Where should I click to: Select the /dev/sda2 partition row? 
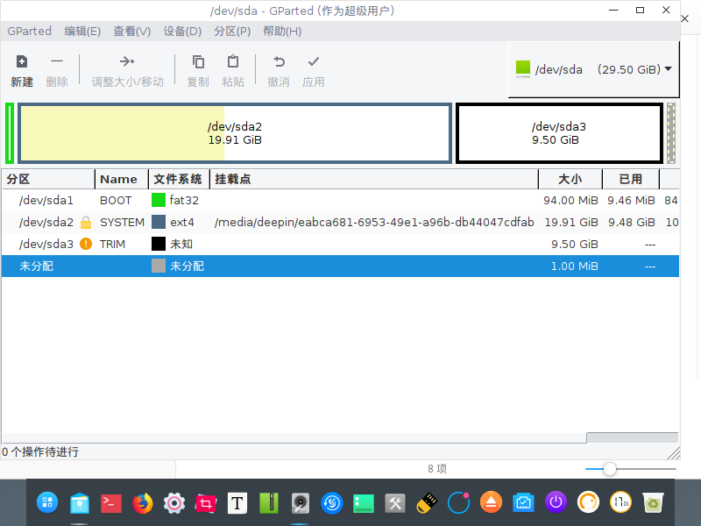point(340,223)
